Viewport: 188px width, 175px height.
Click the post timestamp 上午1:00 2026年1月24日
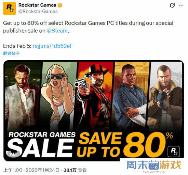click(31, 170)
